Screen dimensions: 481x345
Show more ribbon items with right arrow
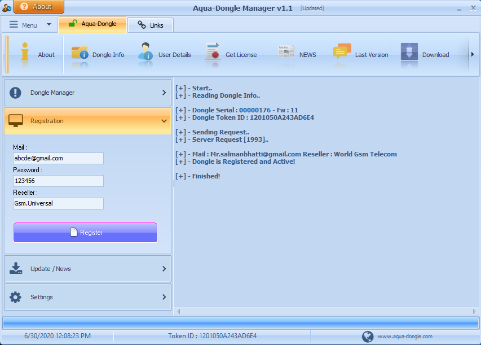pos(473,54)
